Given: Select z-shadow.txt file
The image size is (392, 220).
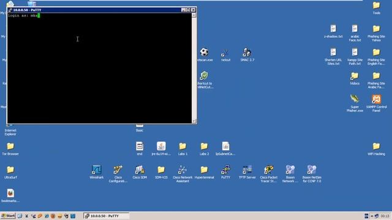Looking at the screenshot, I should coord(333,31).
